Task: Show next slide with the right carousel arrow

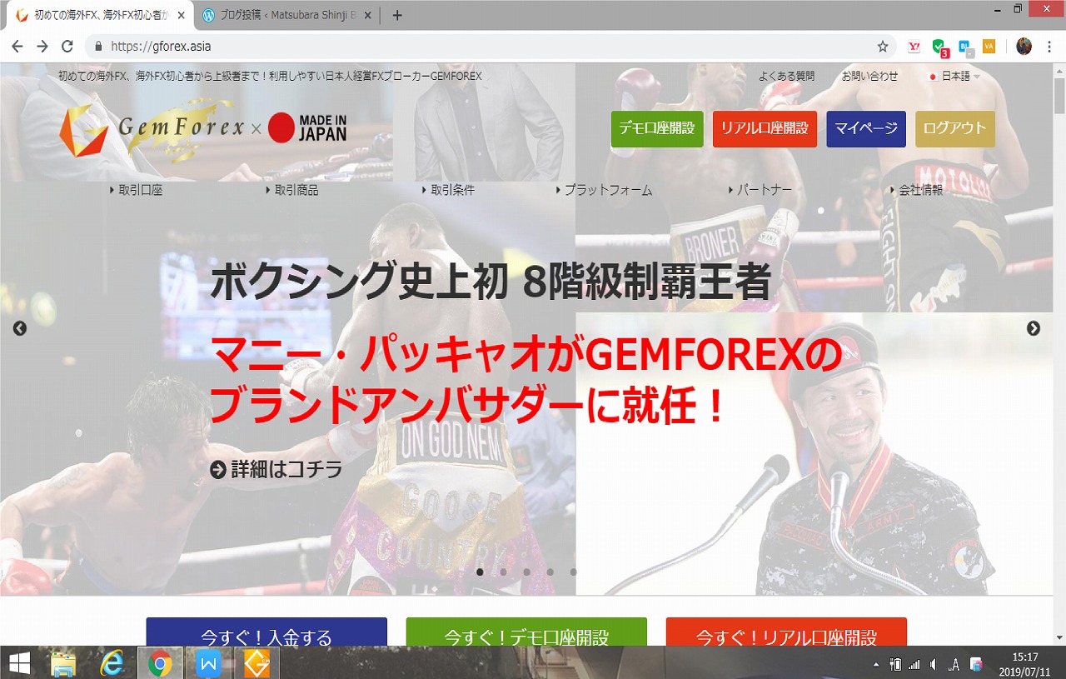Action: pyautogui.click(x=1034, y=328)
